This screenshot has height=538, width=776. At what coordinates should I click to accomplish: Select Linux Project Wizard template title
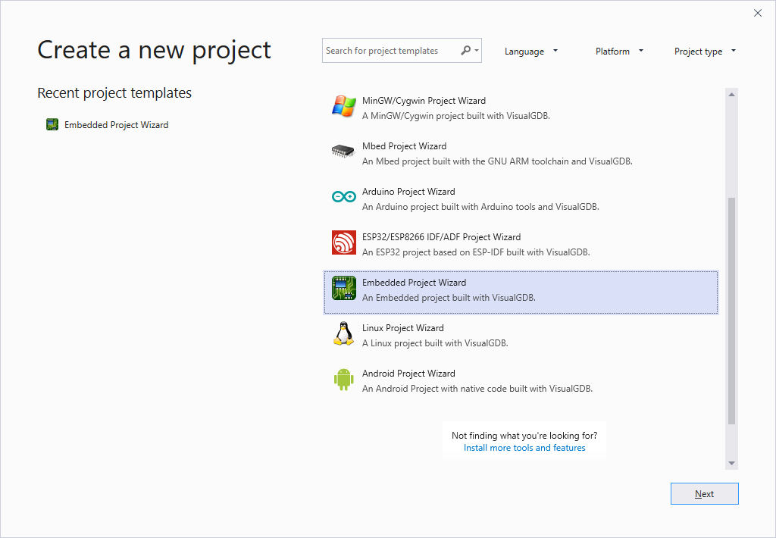click(403, 328)
